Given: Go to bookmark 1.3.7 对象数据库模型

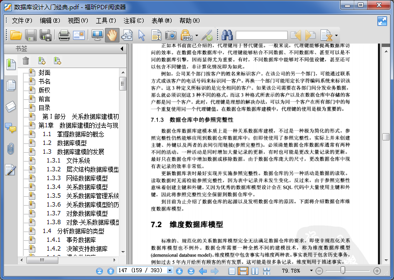Looking at the screenshot, I should pos(77,213).
